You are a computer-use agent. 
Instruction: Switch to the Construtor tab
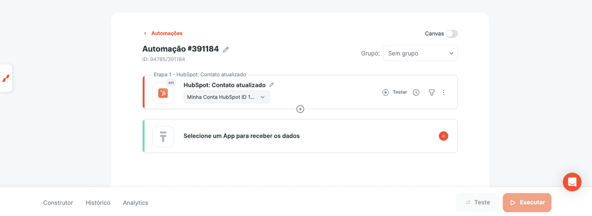(58, 203)
